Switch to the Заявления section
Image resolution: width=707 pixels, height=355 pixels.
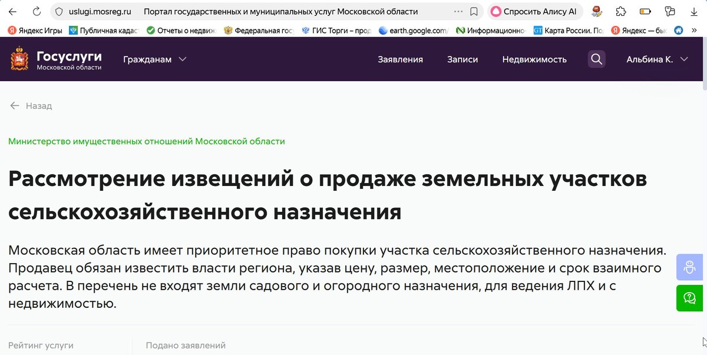400,59
